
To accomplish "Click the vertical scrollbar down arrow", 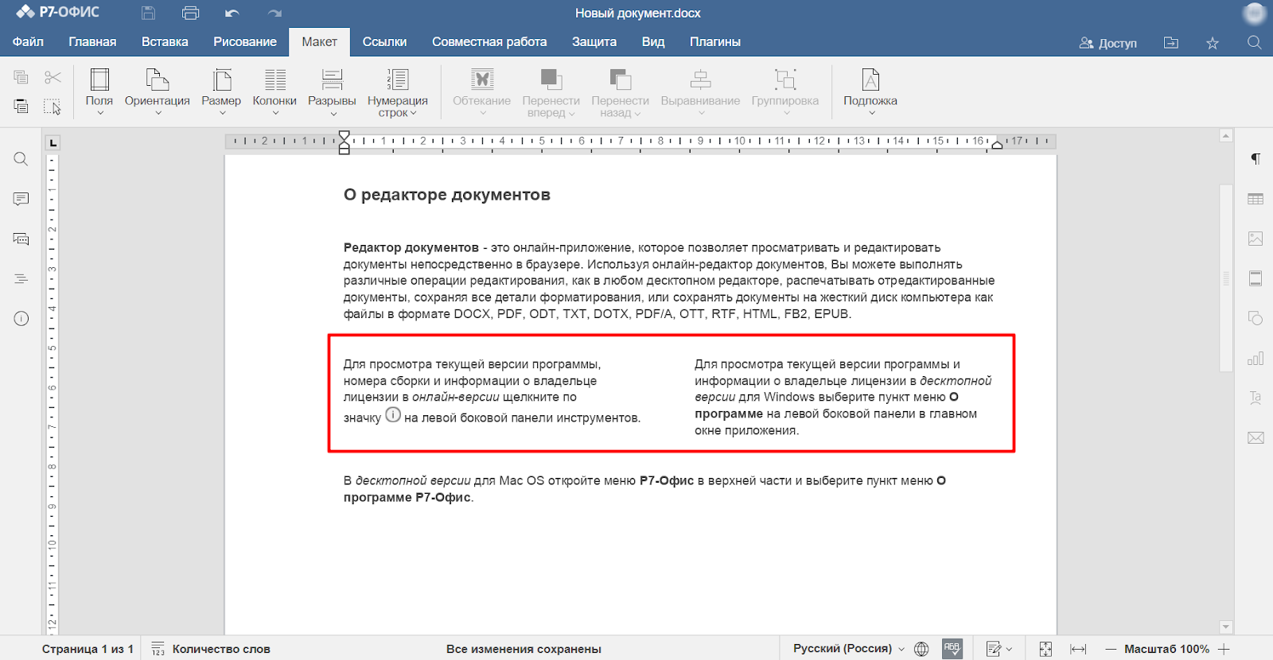I will [x=1226, y=627].
